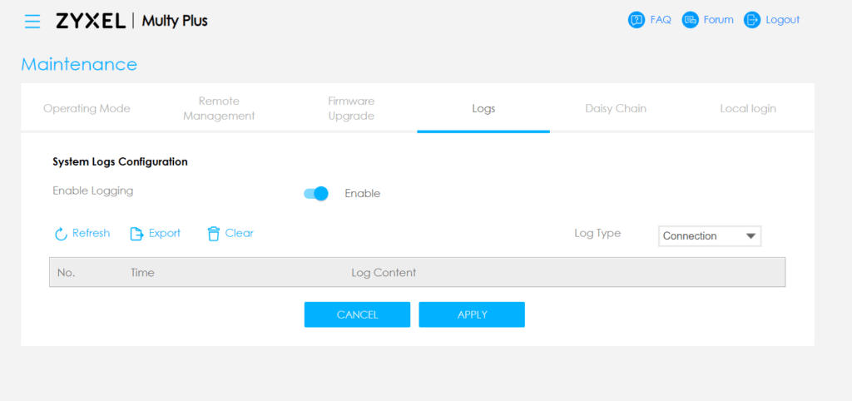Go to the Firmware Upgrade tab

coord(351,108)
